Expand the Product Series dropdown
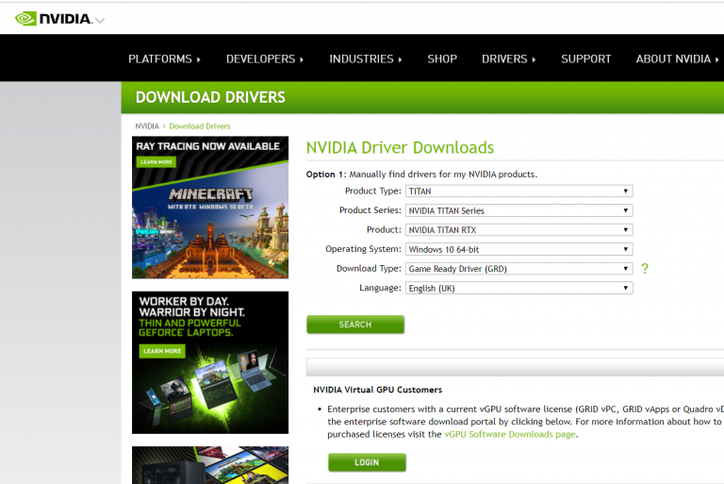Viewport: 724px width, 484px height. point(518,210)
